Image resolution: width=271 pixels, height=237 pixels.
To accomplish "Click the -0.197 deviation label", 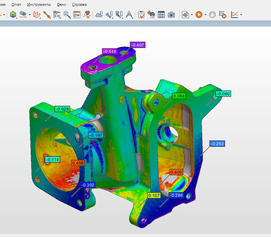I will tap(96, 135).
